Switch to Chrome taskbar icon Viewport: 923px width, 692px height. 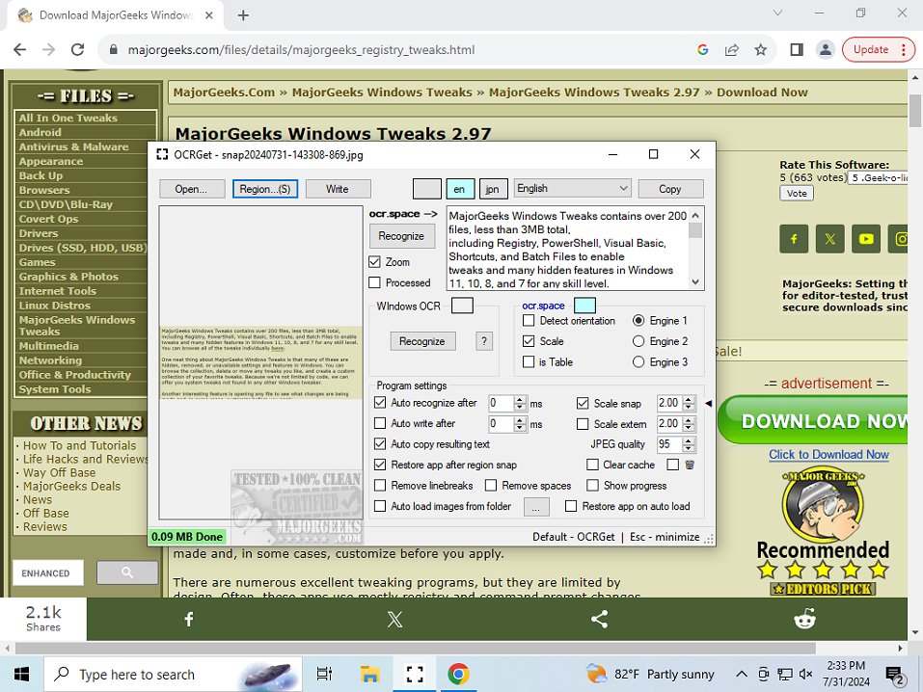pos(458,675)
